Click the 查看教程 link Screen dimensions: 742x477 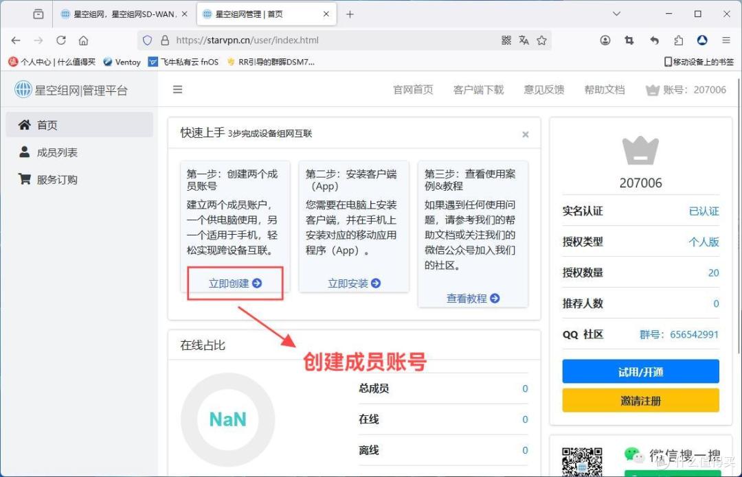[x=473, y=299]
